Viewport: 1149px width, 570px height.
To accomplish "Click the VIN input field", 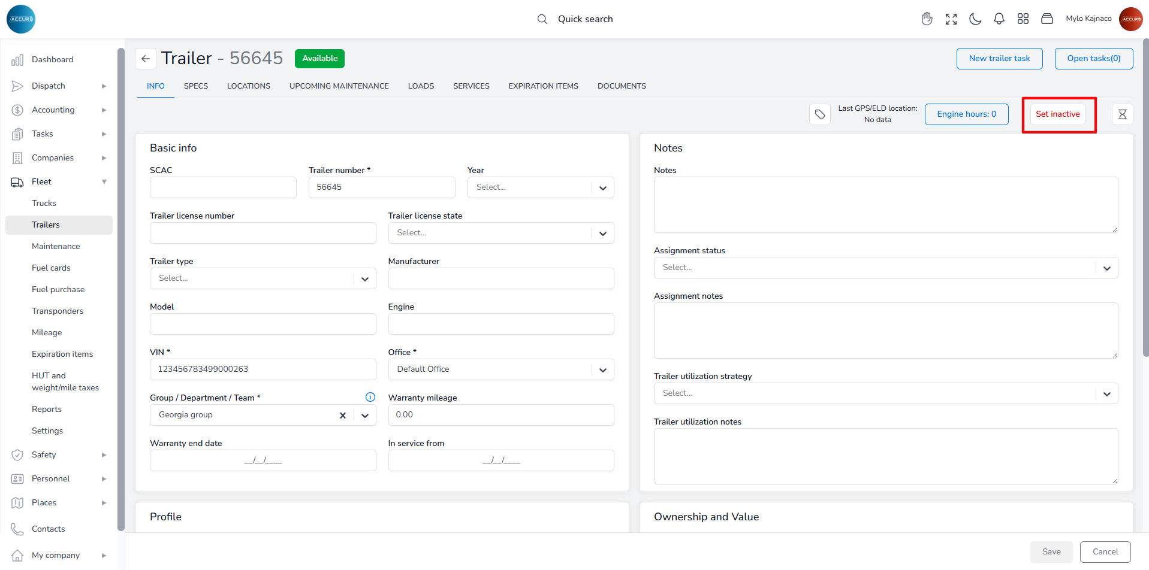I will coord(263,369).
